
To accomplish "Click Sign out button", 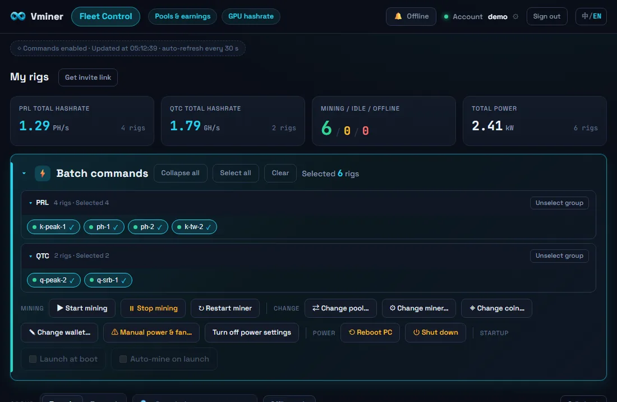I will click(546, 16).
